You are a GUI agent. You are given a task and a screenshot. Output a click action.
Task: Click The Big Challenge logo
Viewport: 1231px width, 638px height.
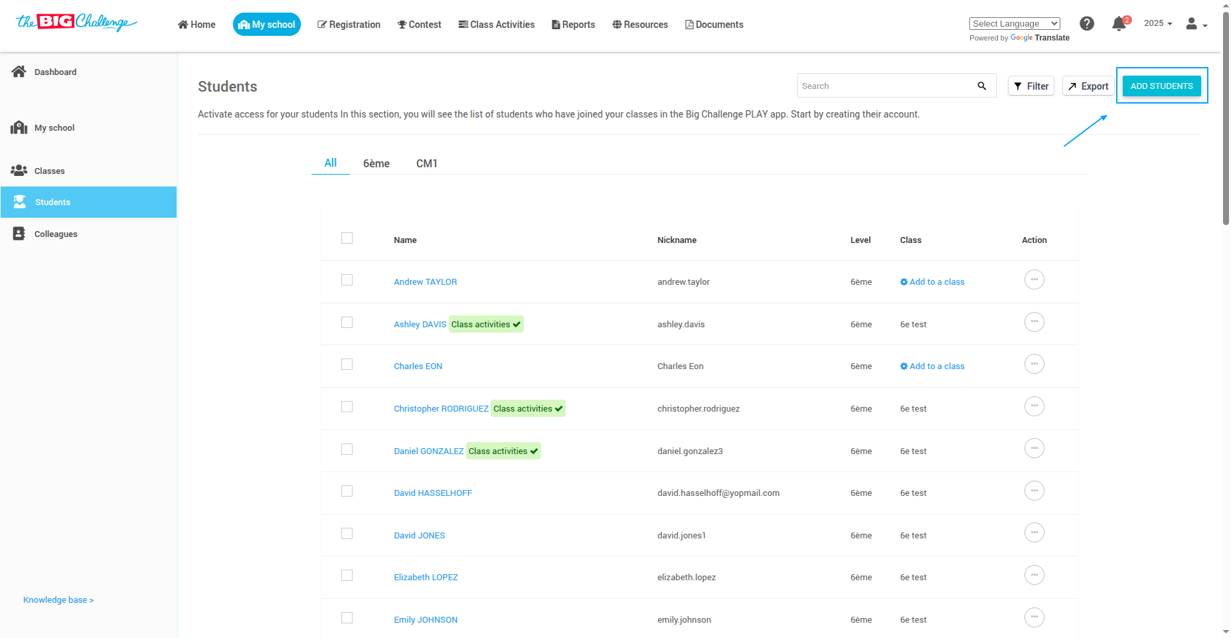click(x=76, y=23)
